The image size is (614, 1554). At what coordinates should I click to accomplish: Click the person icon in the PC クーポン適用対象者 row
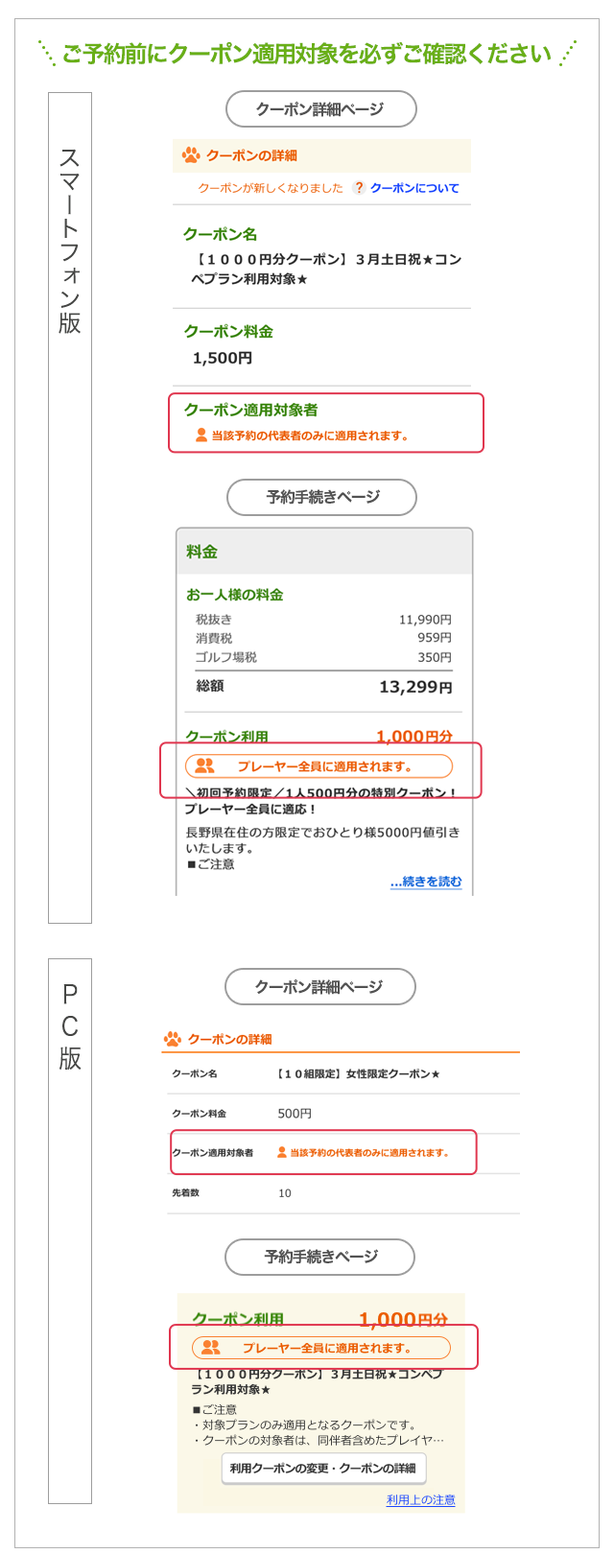(282, 1152)
